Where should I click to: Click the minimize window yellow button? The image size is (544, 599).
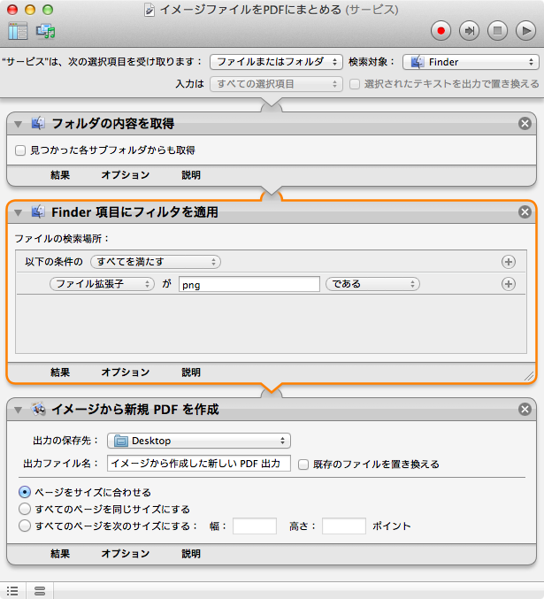tap(30, 10)
